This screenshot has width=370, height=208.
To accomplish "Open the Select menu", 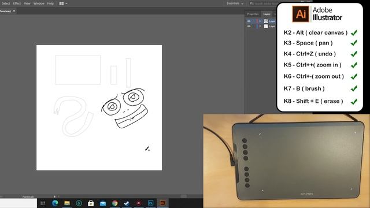I will (6, 3).
